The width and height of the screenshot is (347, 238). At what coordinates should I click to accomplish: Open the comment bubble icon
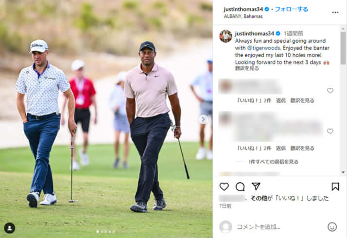(240, 187)
